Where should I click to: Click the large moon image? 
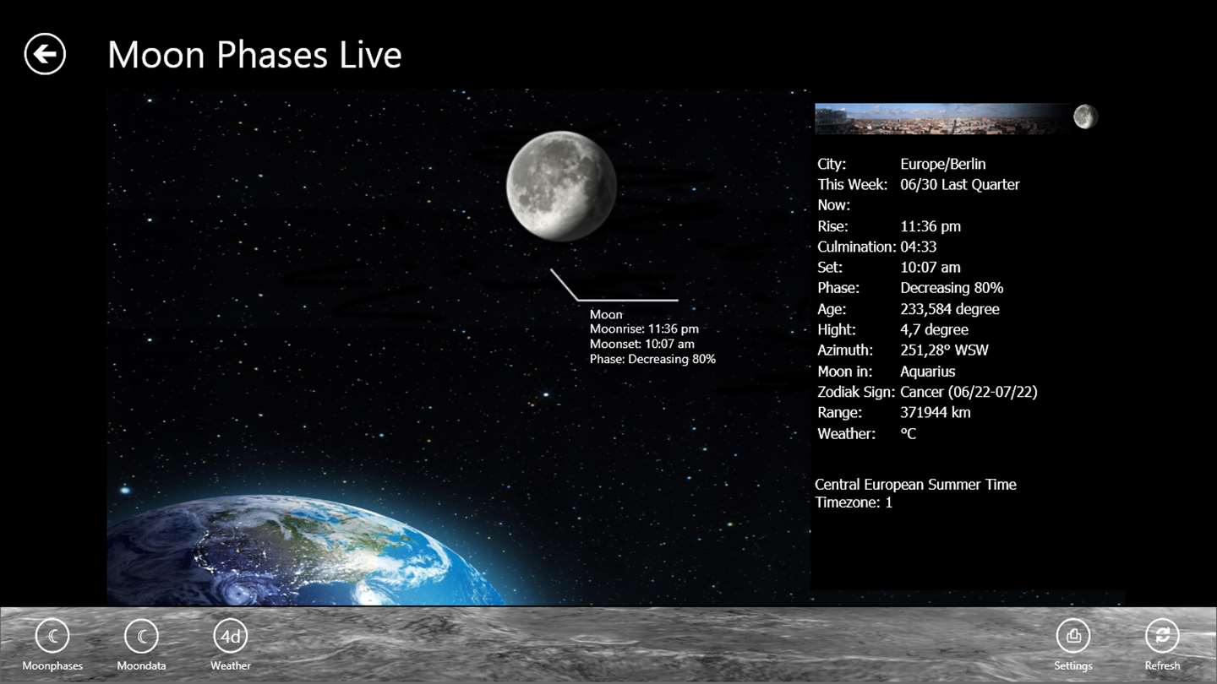[x=561, y=186]
